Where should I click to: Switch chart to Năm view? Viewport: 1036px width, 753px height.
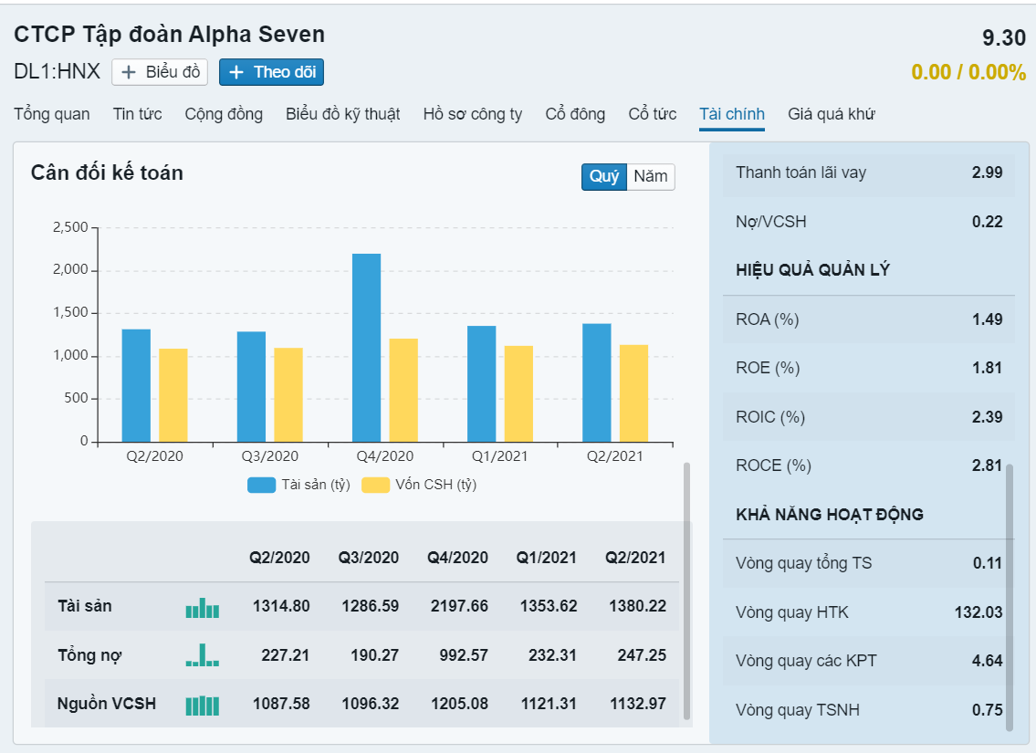click(x=651, y=176)
